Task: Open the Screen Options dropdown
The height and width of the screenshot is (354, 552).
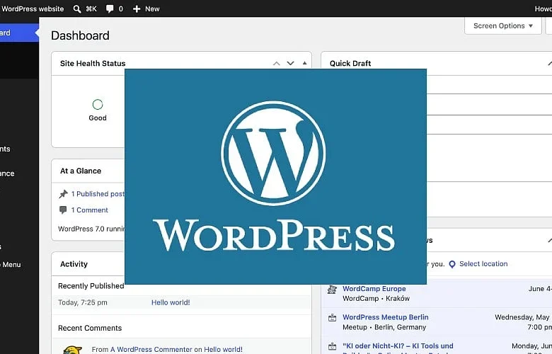Action: [502, 25]
